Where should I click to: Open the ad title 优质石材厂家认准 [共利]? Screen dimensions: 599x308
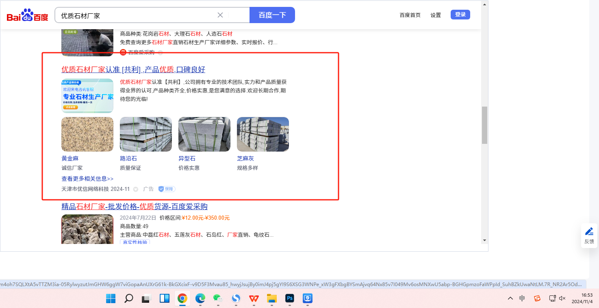(133, 69)
